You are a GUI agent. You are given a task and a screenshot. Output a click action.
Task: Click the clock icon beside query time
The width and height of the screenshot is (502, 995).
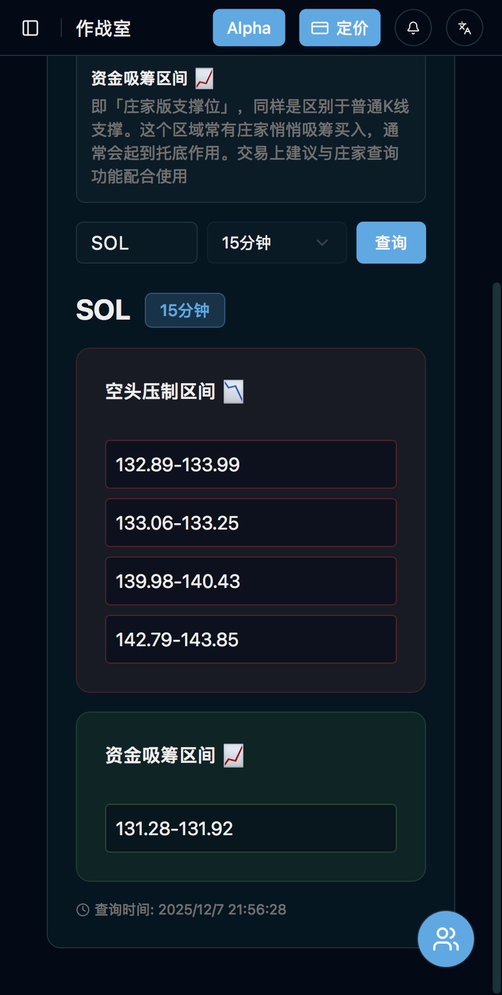click(83, 910)
